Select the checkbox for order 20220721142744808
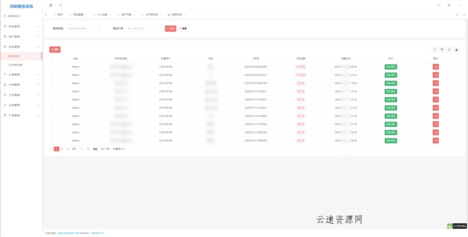 (51, 116)
